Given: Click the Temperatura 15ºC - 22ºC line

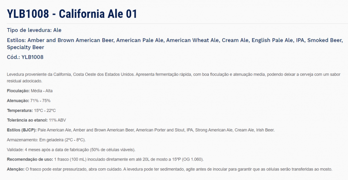Looking at the screenshot, I should click(x=31, y=110).
